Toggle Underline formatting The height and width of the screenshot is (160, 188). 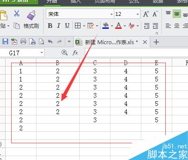[67, 26]
